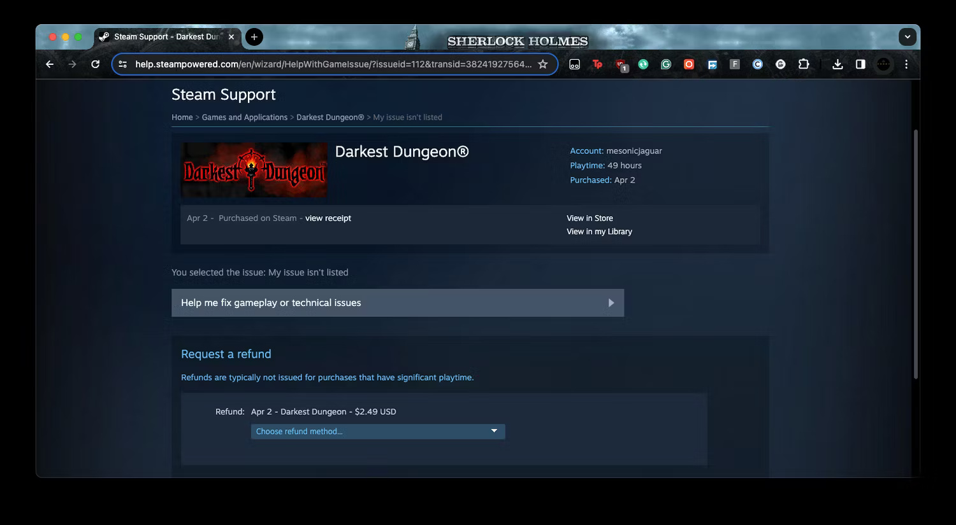Open the Downloads icon in the toolbar
956x525 pixels.
(837, 64)
